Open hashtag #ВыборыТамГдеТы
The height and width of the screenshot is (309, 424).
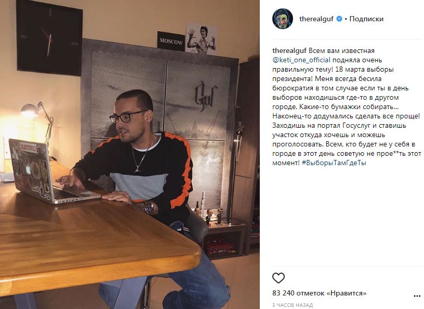pos(334,163)
